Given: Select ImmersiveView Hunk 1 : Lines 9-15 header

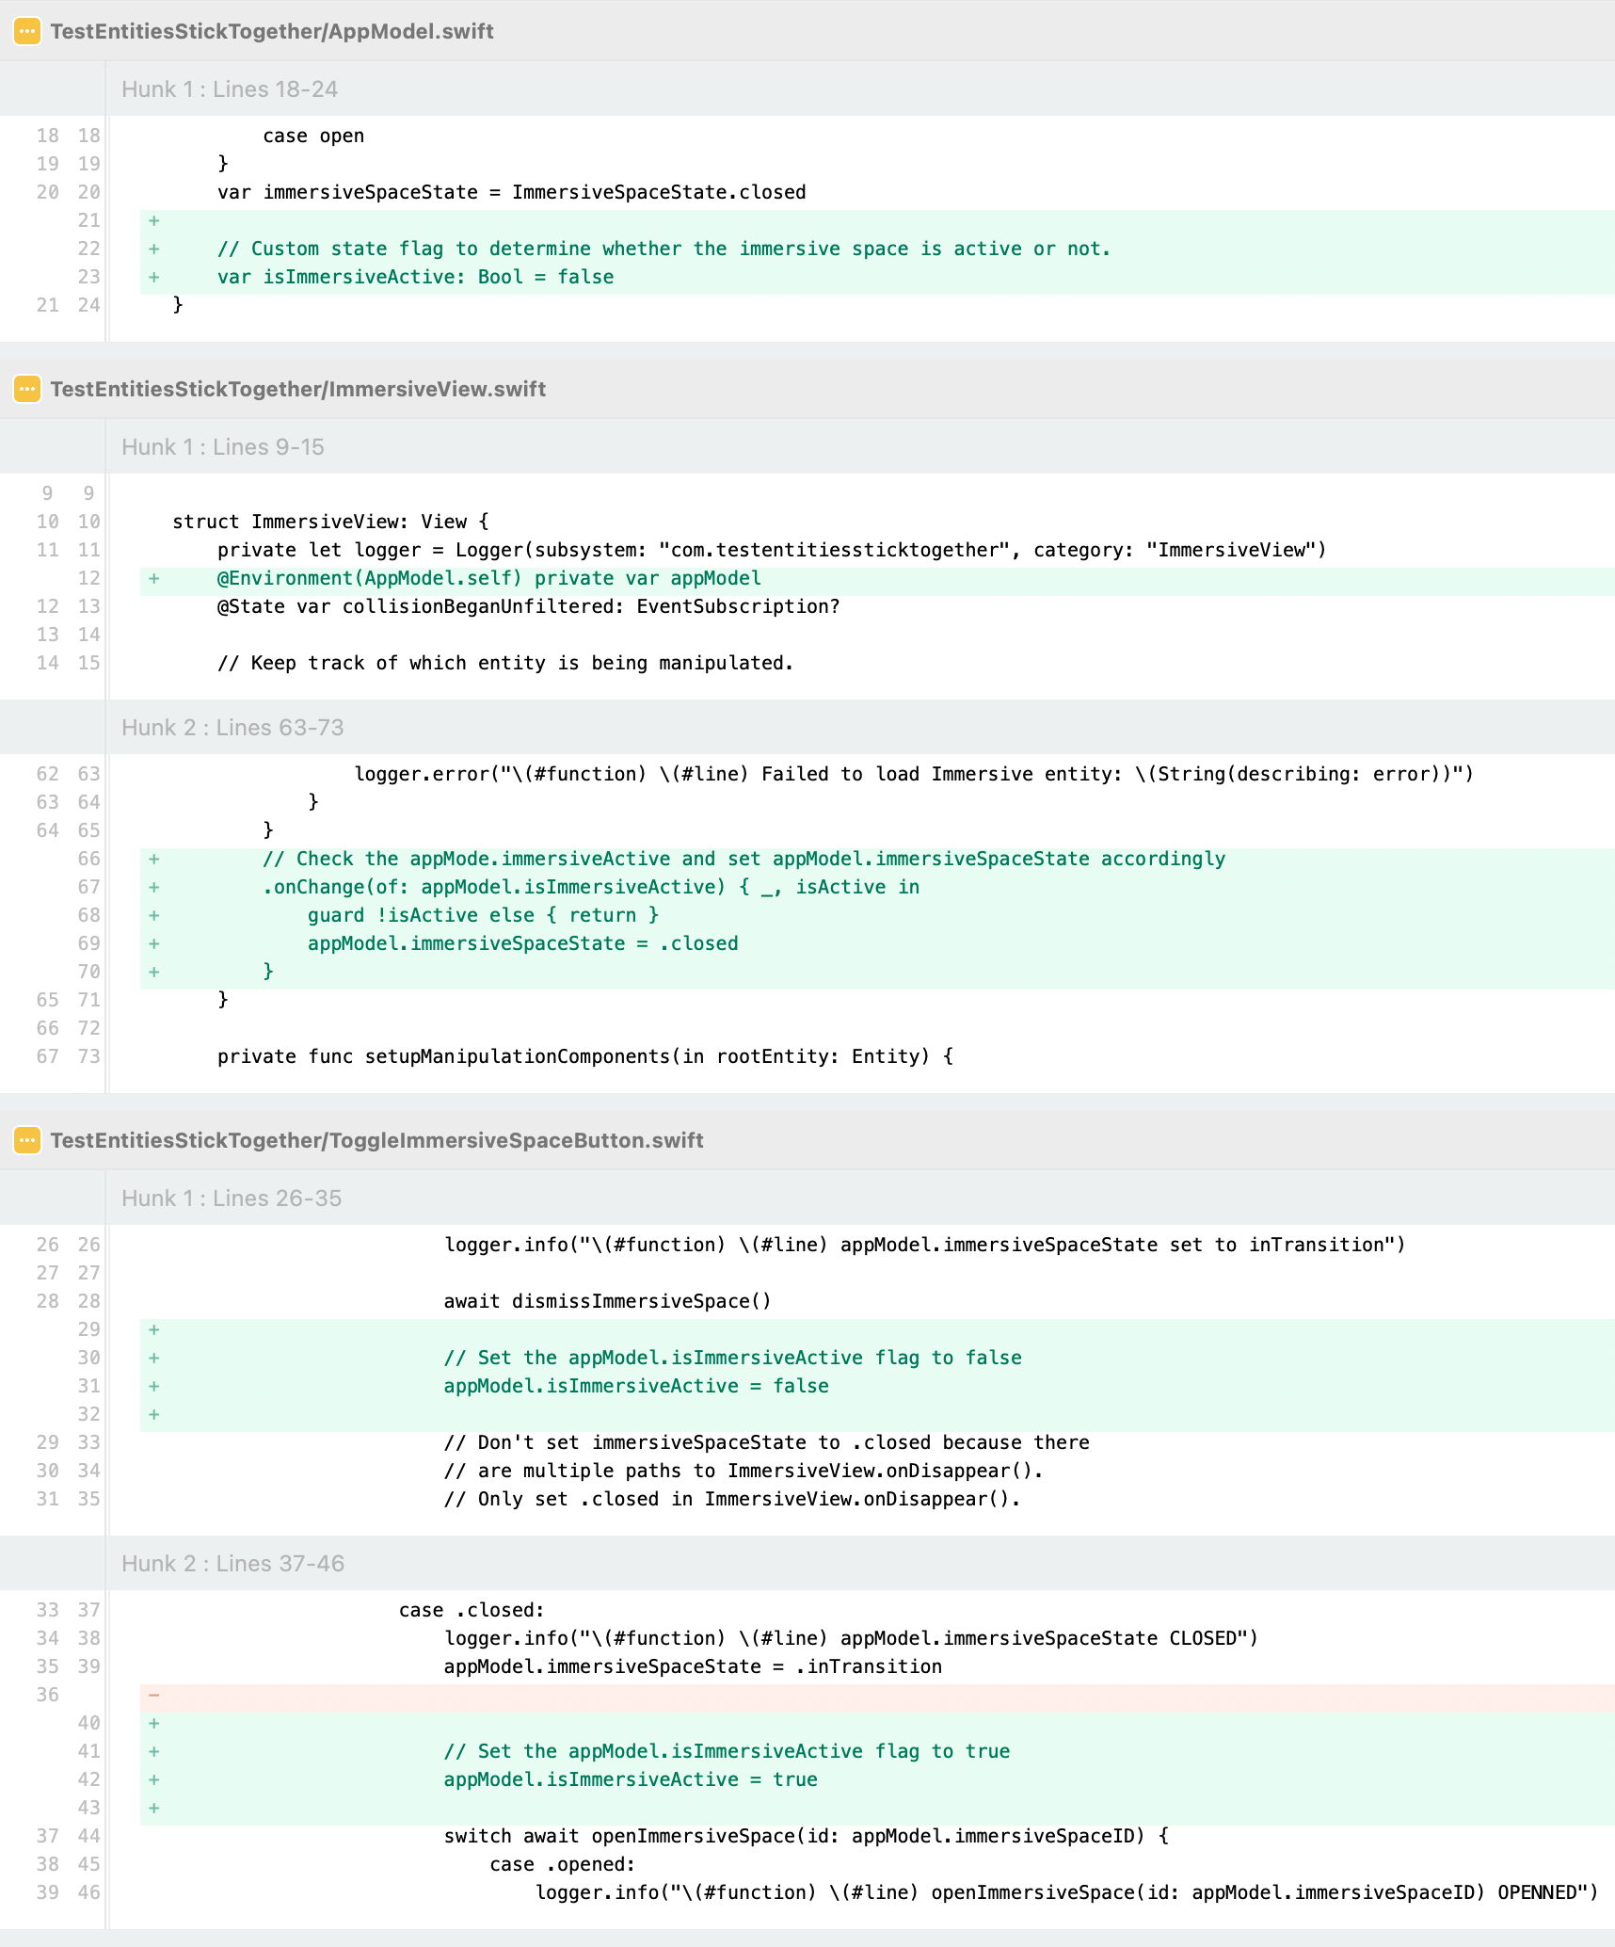Looking at the screenshot, I should tap(223, 447).
